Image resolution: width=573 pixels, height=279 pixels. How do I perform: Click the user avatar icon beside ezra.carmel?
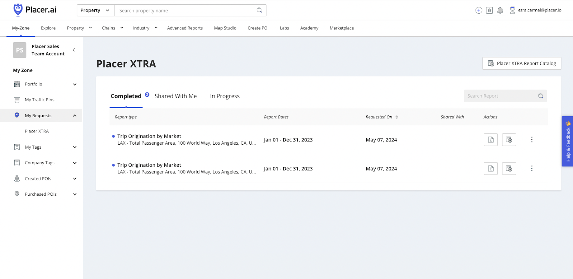tap(512, 10)
